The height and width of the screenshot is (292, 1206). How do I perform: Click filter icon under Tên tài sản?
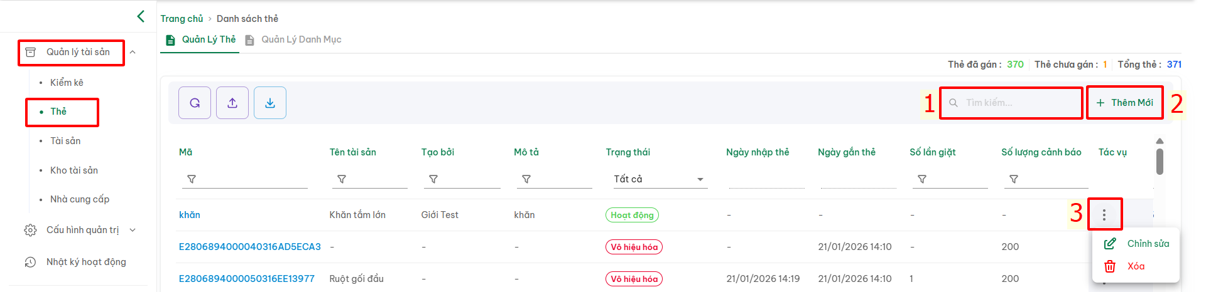tap(342, 179)
